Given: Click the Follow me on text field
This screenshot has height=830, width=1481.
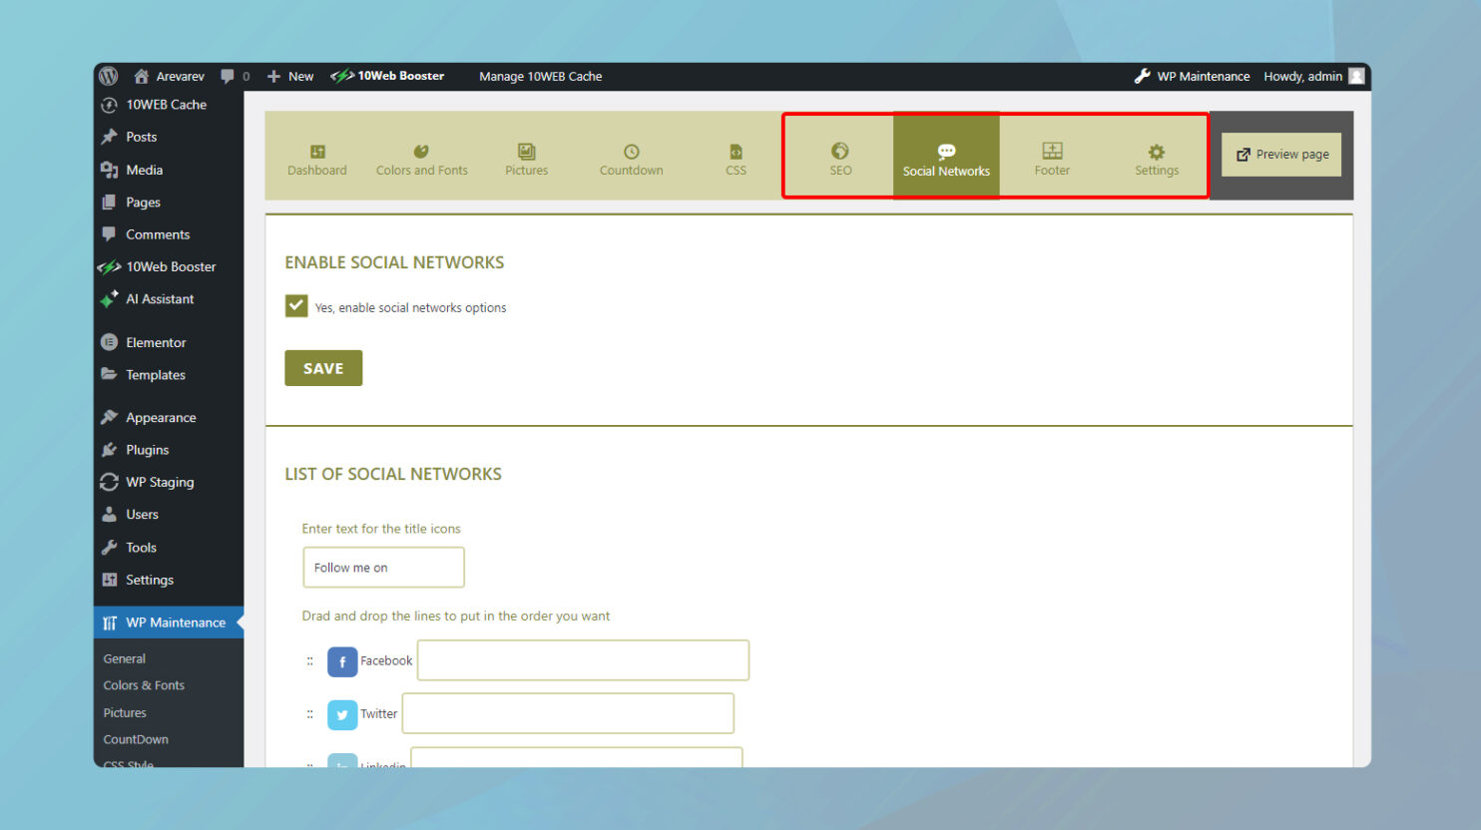Looking at the screenshot, I should click(x=383, y=567).
